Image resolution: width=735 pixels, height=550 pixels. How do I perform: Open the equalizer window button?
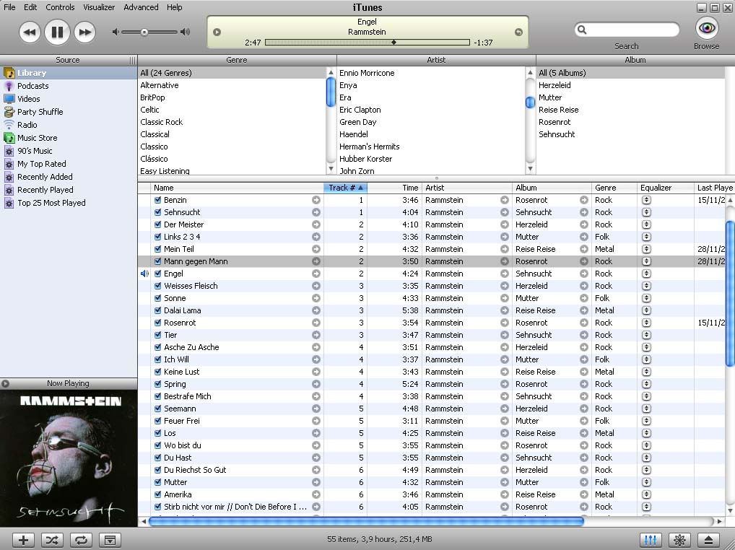click(651, 540)
